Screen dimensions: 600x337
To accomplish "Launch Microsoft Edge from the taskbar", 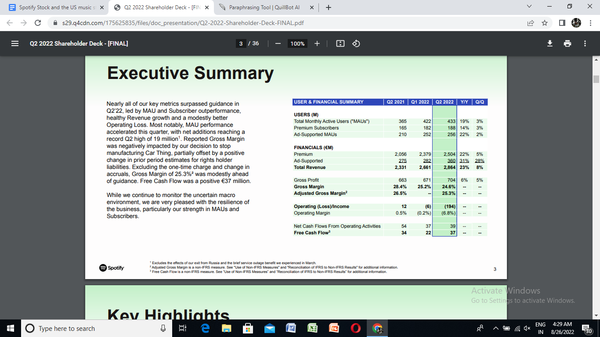I will [x=205, y=328].
